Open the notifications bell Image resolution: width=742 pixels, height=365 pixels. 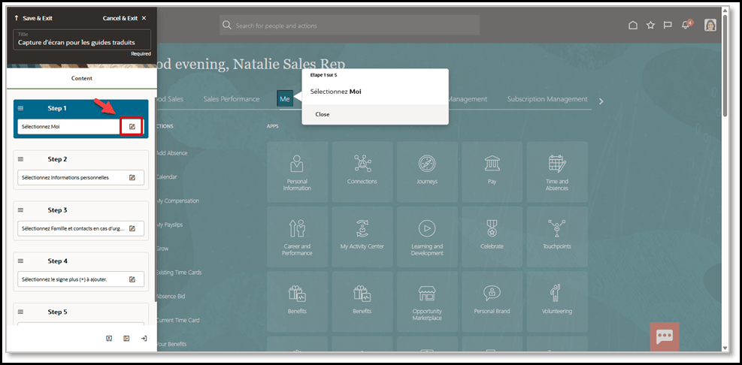[686, 25]
